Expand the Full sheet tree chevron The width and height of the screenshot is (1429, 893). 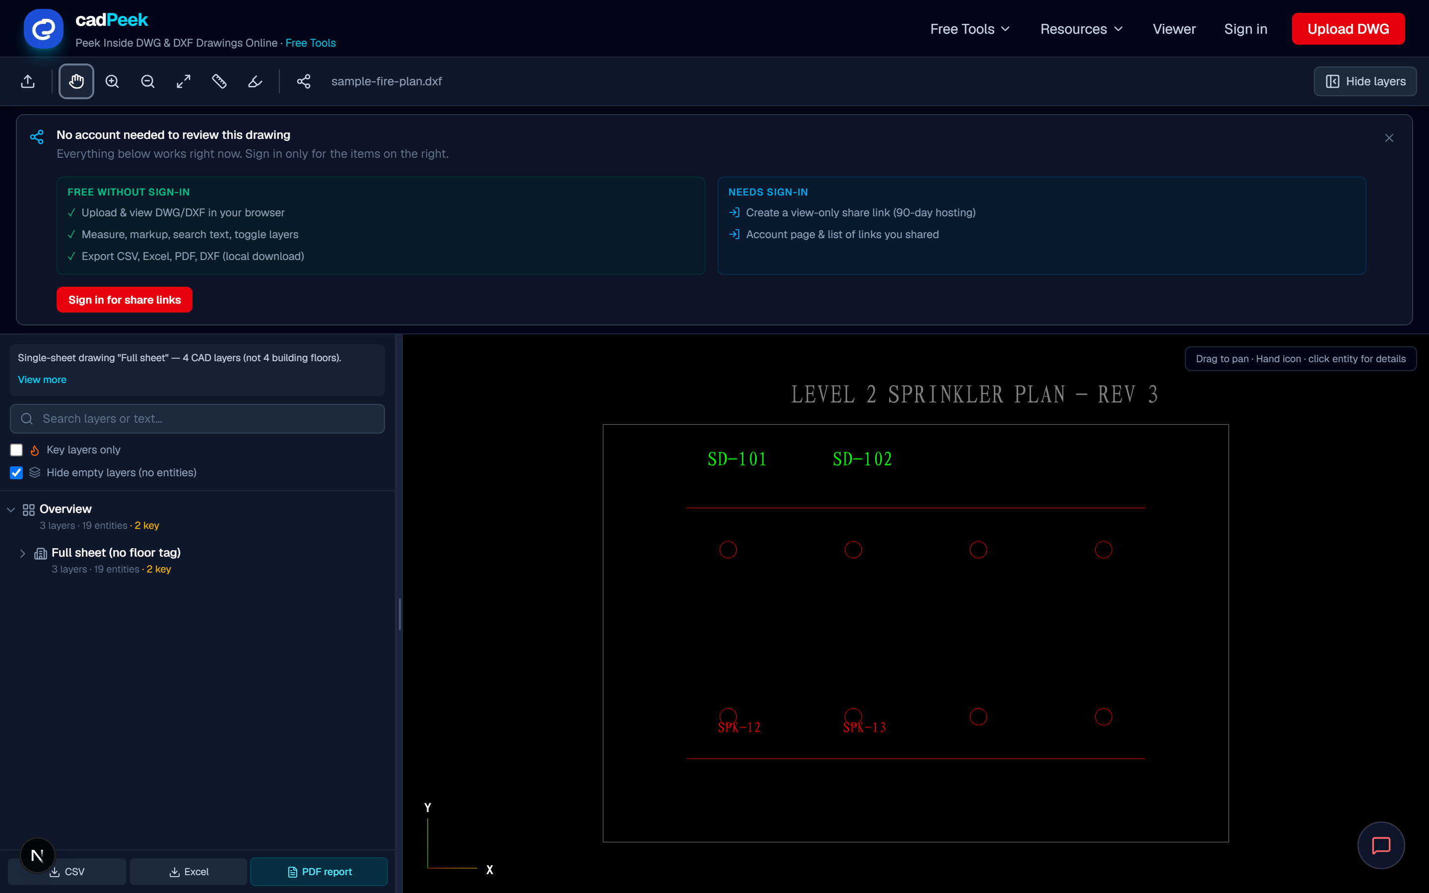tap(22, 553)
